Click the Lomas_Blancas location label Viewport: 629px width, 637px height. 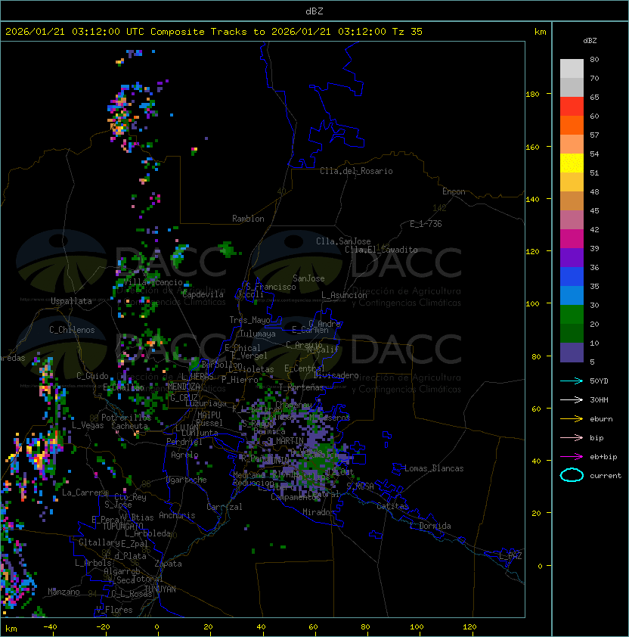tap(434, 468)
